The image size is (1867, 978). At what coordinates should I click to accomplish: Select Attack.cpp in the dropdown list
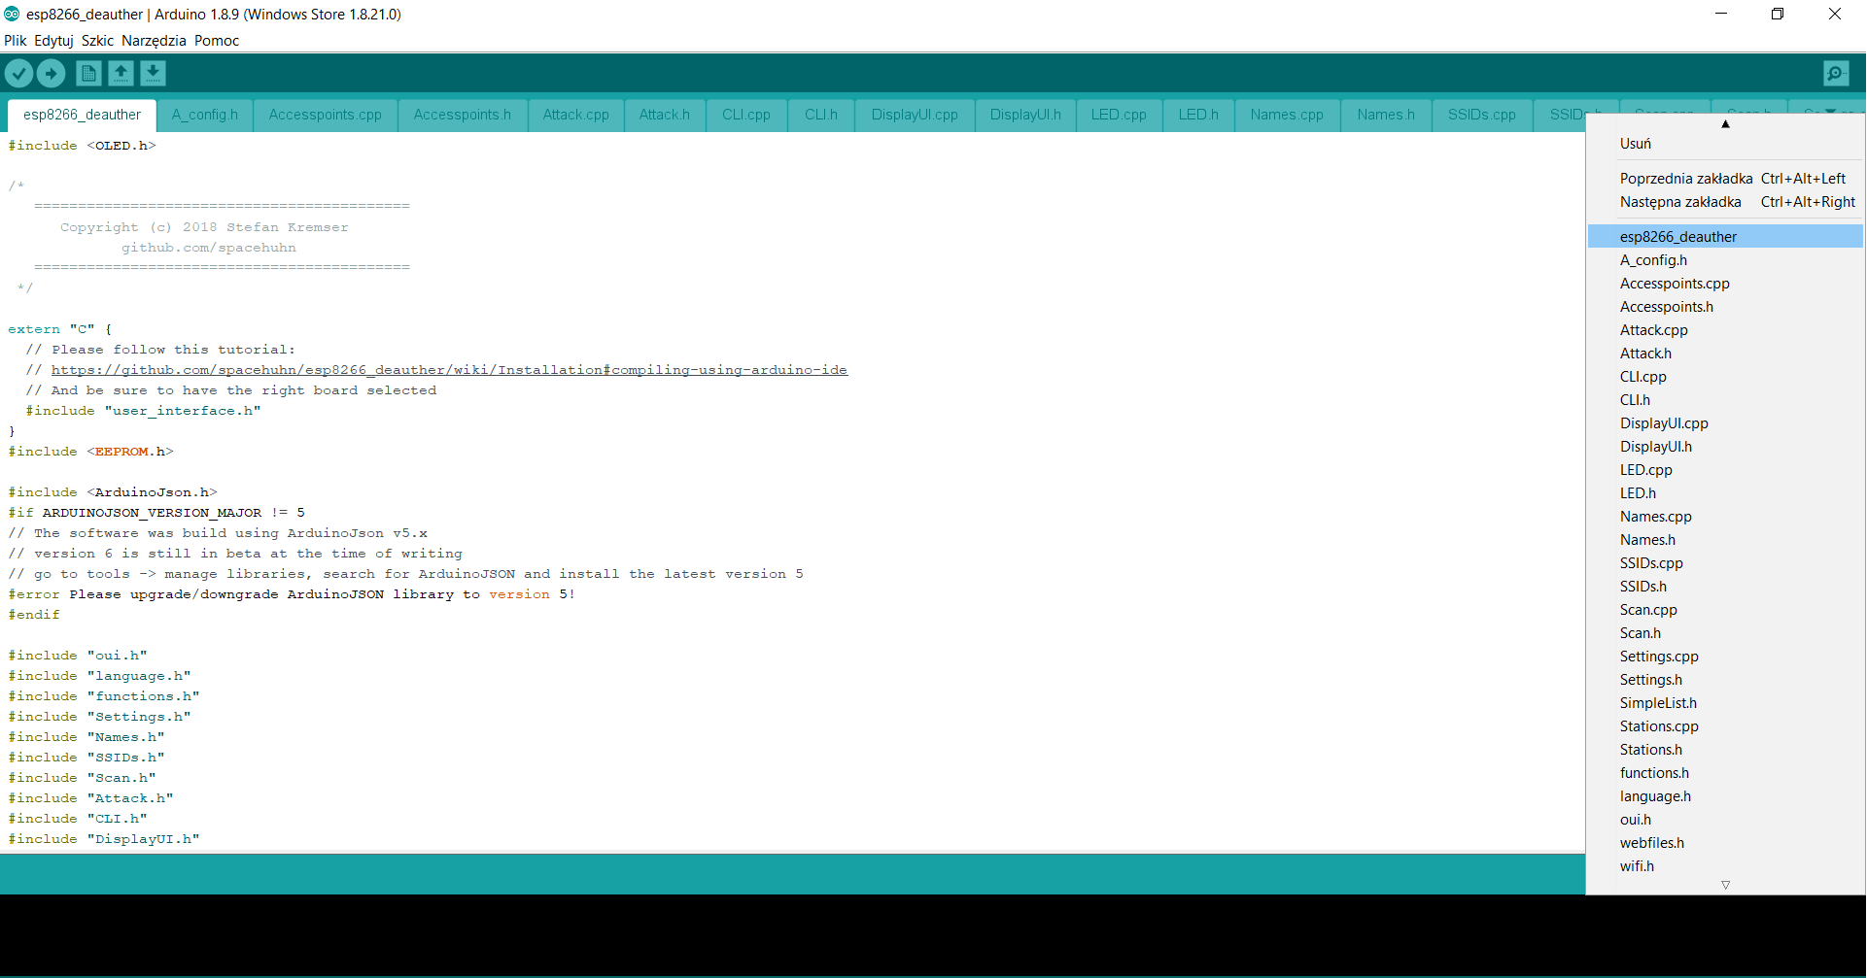1725,330
